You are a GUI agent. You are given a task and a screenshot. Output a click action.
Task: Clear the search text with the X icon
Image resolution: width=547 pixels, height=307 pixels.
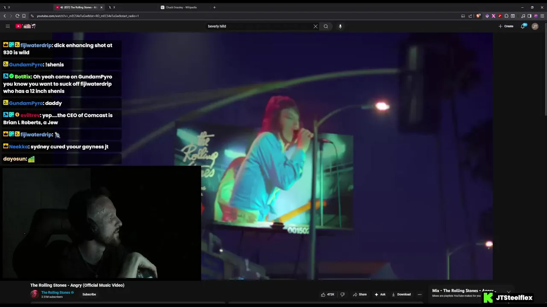315,26
